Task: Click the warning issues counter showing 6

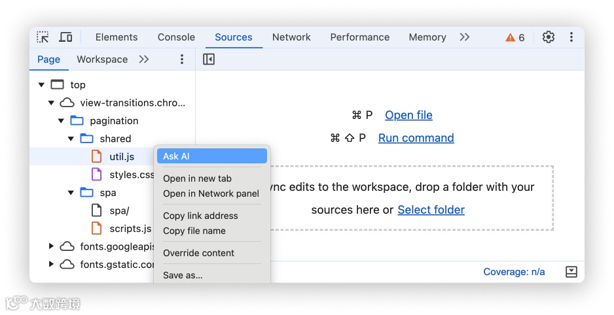Action: coord(515,37)
